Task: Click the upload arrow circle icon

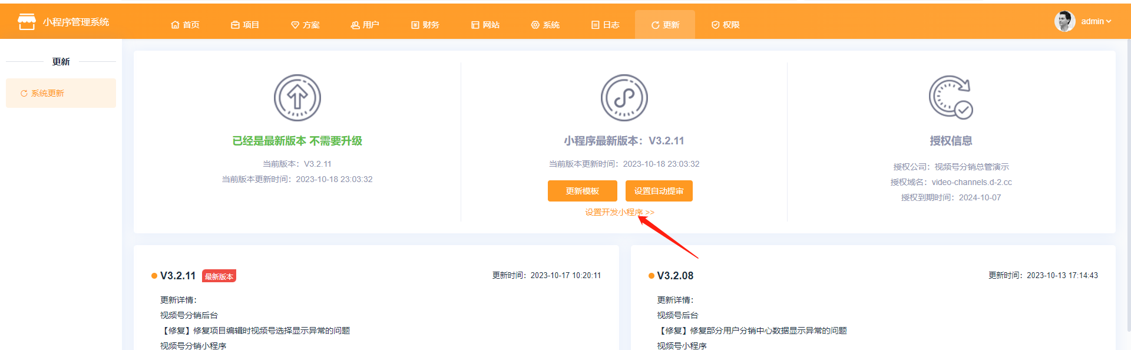Action: point(297,98)
